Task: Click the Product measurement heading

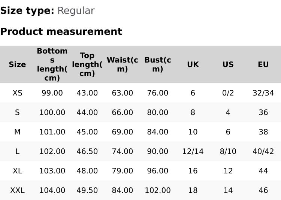Action: [x=61, y=31]
